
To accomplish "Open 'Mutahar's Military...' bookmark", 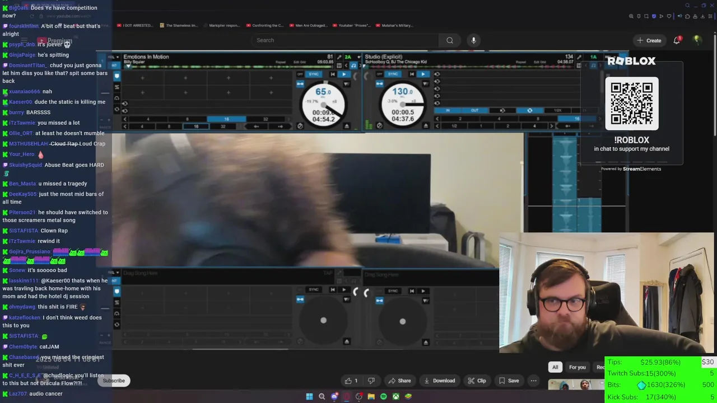I will pyautogui.click(x=394, y=25).
